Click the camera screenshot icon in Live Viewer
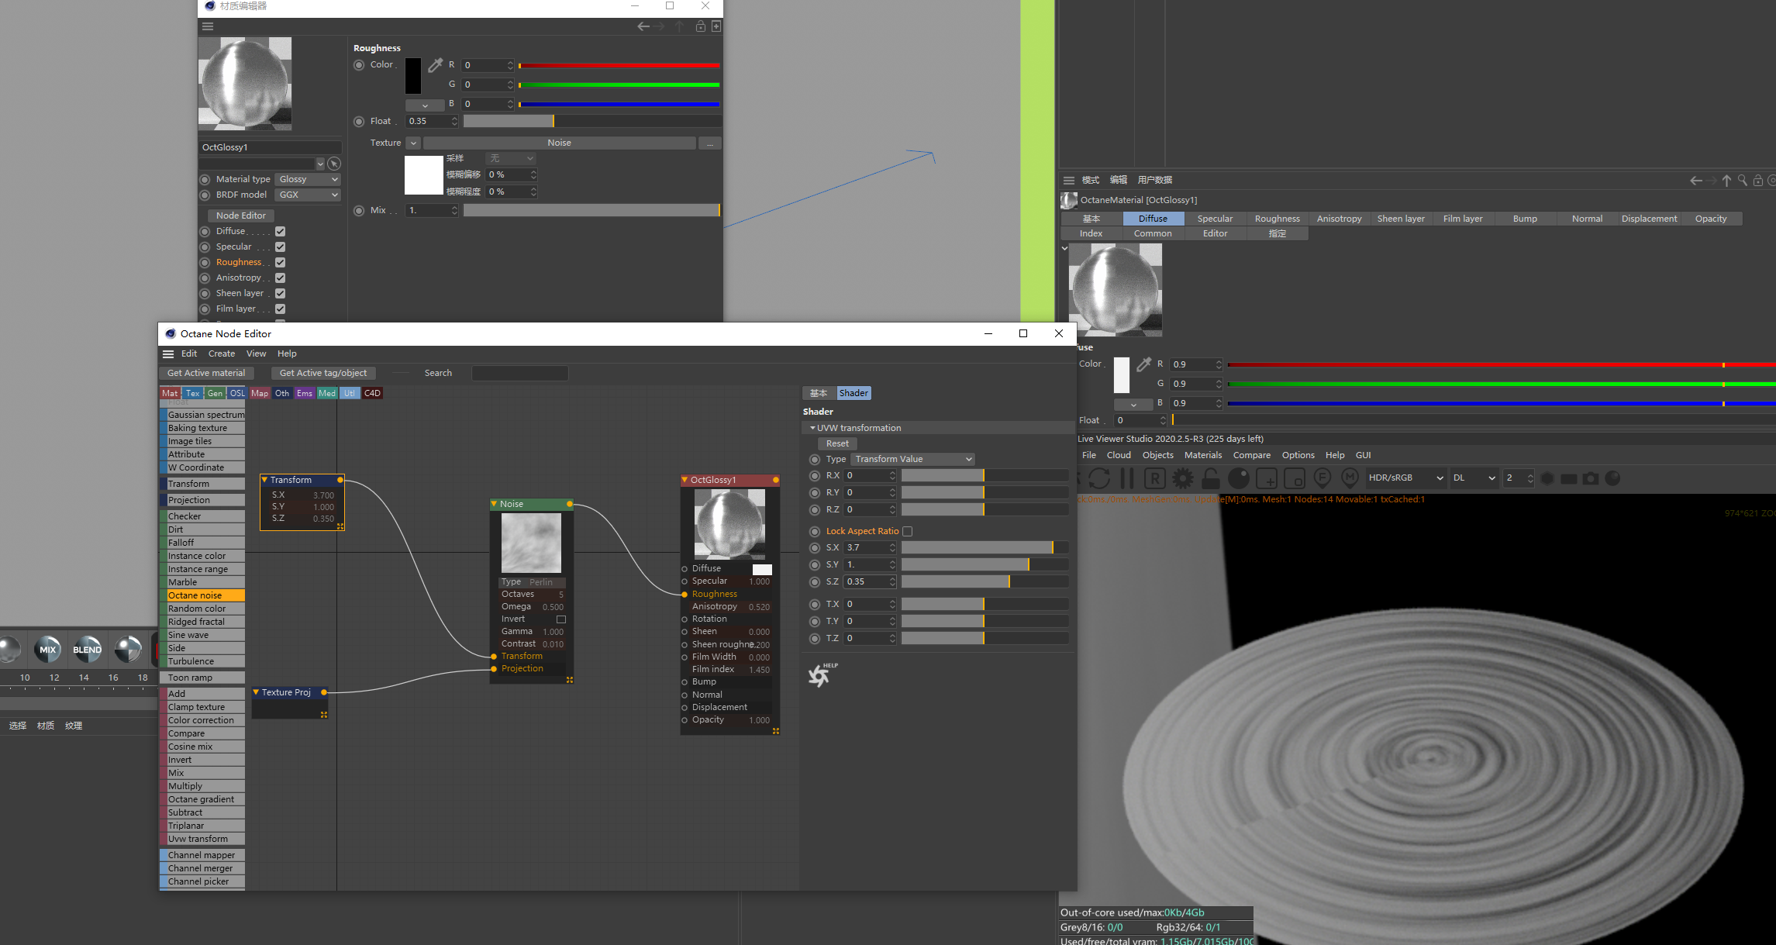Image resolution: width=1776 pixels, height=945 pixels. tap(1591, 478)
